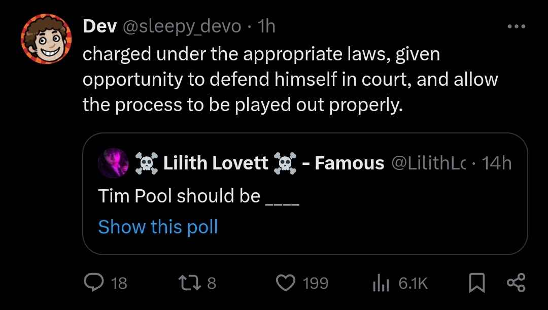This screenshot has height=310, width=548.
Task: Open the @LilithLc handle in quote
Action: pos(428,163)
